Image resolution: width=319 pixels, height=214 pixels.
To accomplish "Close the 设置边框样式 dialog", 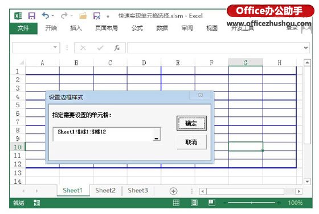I will click(201, 95).
